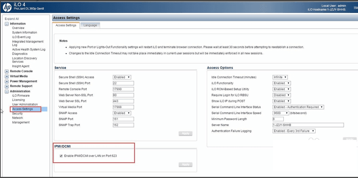The height and width of the screenshot is (178, 358).
Task: Click Apply in the IPMI/DCMI section
Action: pos(185,164)
